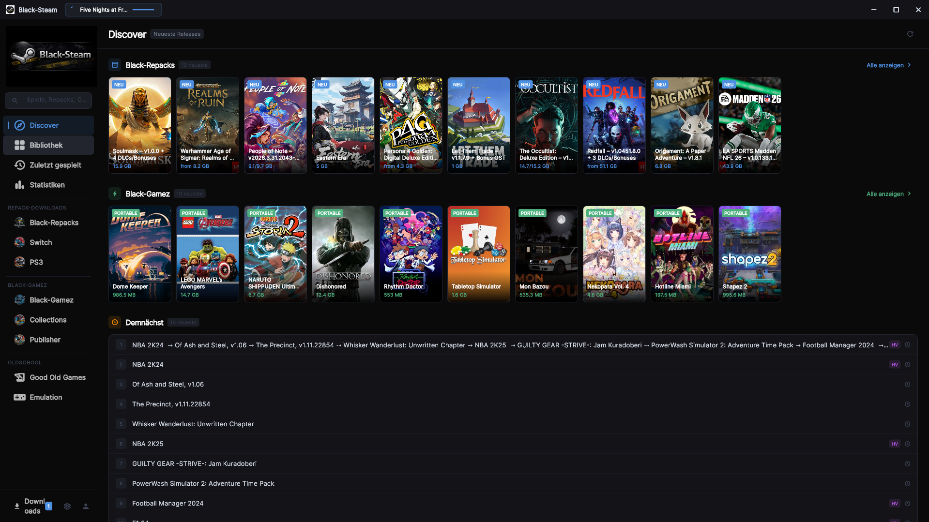Open the Hotline Miami card
Viewport: 929px width, 522px height.
point(682,254)
